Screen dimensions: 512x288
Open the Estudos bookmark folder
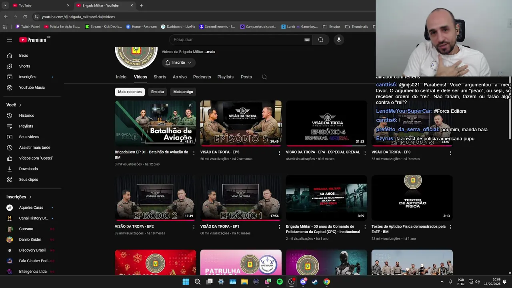coord(332,27)
